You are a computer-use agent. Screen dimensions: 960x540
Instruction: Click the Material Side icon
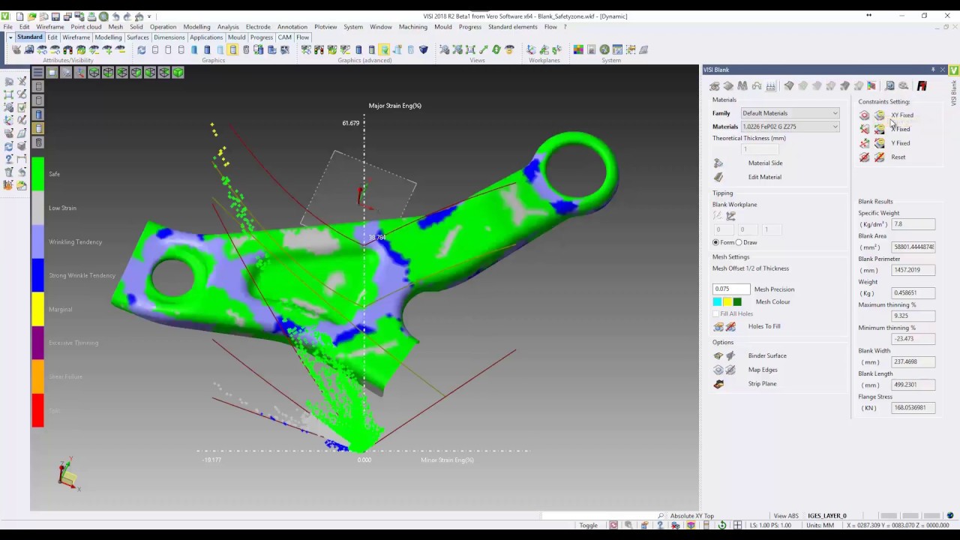tap(718, 163)
